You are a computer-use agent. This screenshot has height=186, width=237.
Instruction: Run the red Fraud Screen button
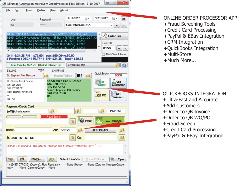point(54,117)
